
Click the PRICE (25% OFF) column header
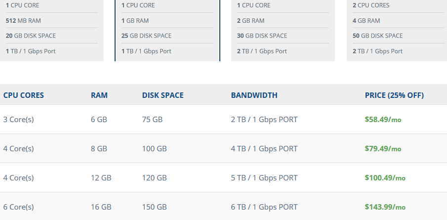pyautogui.click(x=394, y=95)
